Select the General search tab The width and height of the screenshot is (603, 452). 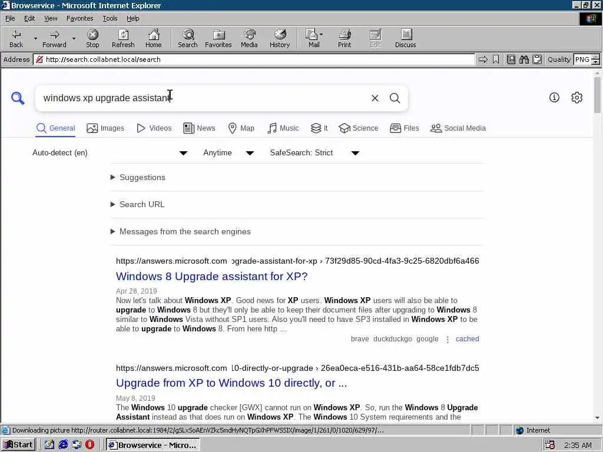point(55,128)
